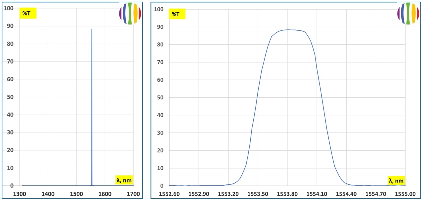Click the 1554.10 x-axis tick label
The width and height of the screenshot is (422, 200).
[x=317, y=194]
